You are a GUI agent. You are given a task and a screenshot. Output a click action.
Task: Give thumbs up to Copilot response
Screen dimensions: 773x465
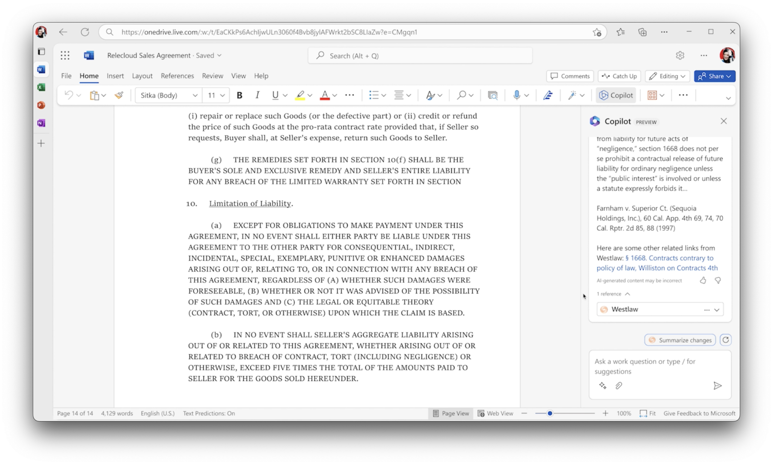(x=703, y=280)
